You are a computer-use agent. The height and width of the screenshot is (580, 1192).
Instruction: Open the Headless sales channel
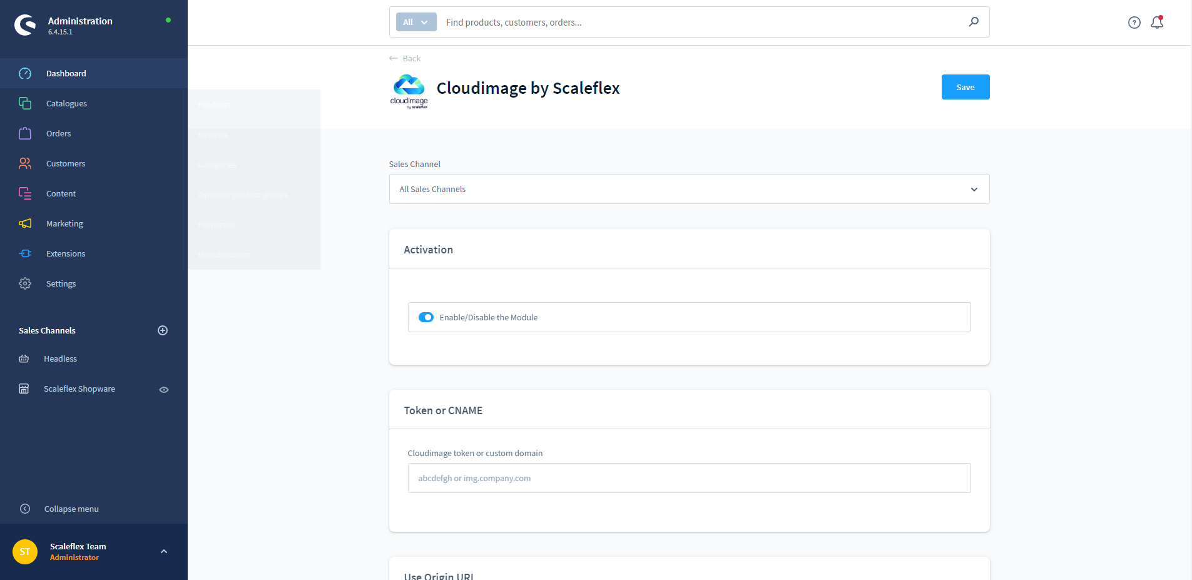click(x=60, y=359)
